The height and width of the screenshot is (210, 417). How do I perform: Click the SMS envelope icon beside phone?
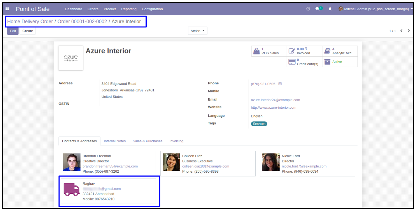coord(280,84)
